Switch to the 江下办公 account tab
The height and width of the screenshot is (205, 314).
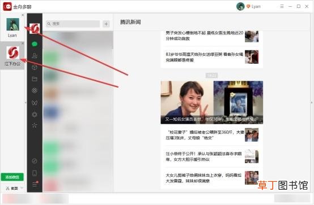click(x=12, y=56)
